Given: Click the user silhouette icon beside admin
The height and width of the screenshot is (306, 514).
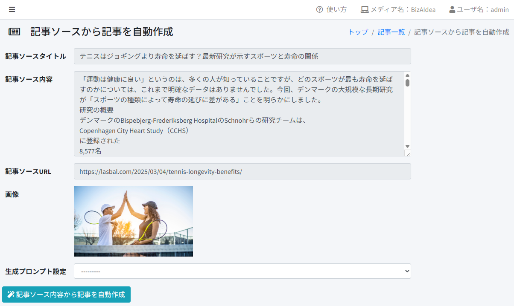Looking at the screenshot, I should [452, 9].
